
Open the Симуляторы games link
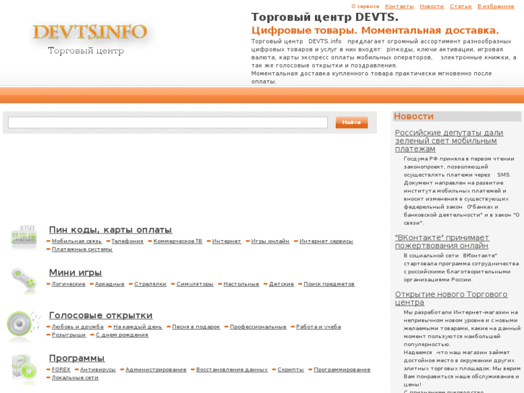coord(195,284)
